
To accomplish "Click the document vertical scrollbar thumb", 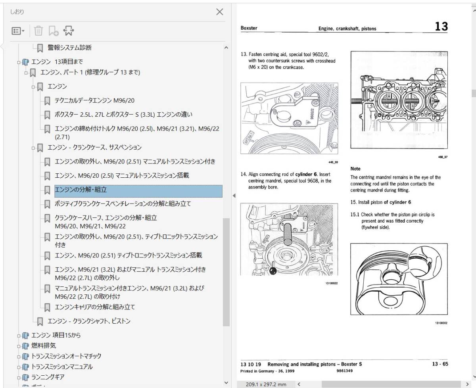I will (473, 93).
